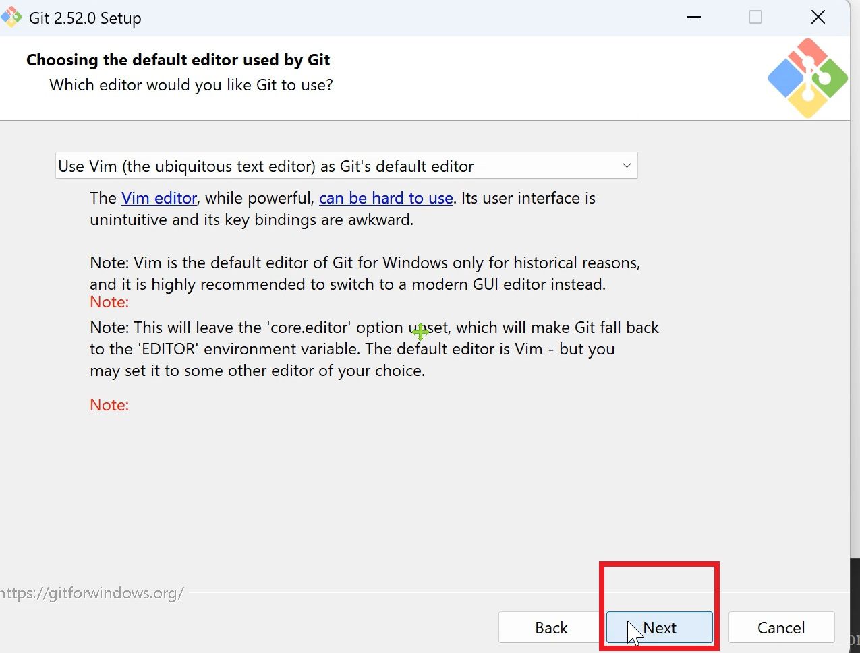
Task: Go to the previous step with Back
Action: [551, 627]
